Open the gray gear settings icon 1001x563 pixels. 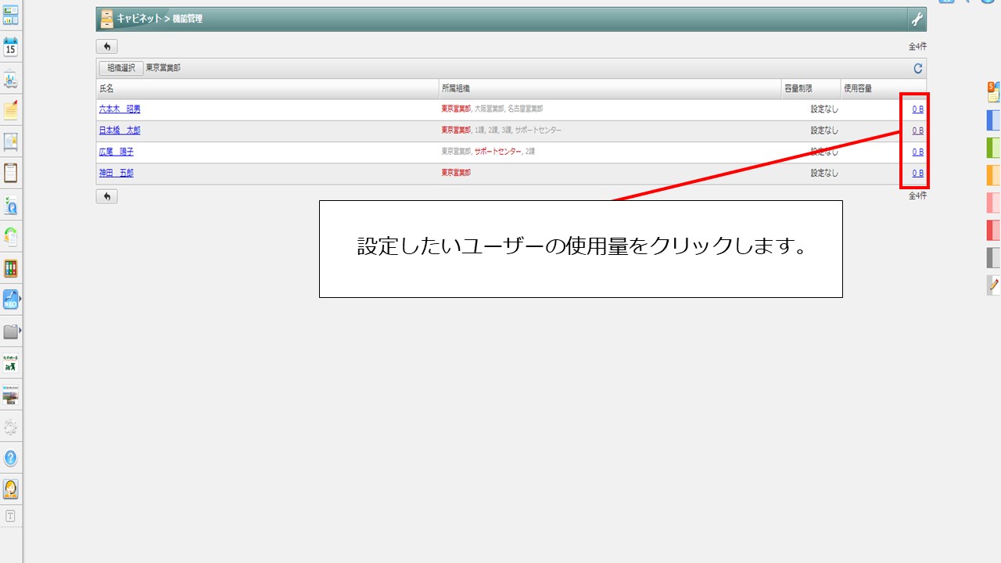coord(11,427)
